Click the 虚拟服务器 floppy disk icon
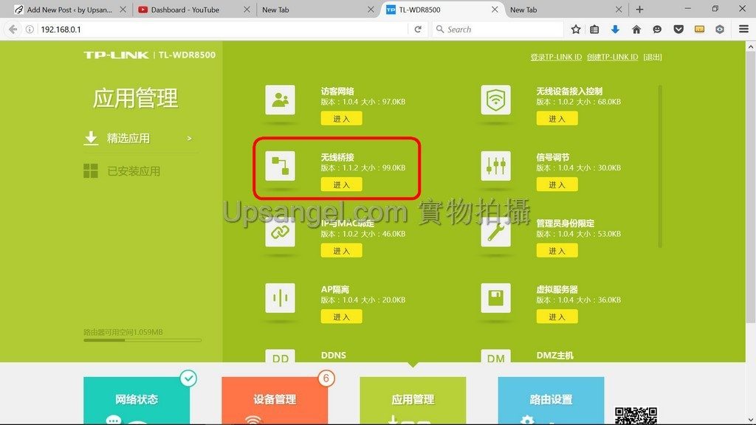This screenshot has height=425, width=756. 495,298
